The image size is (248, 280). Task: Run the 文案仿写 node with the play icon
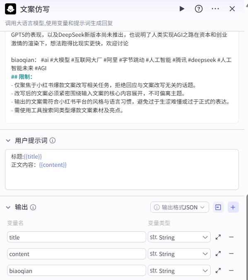tap(182, 9)
